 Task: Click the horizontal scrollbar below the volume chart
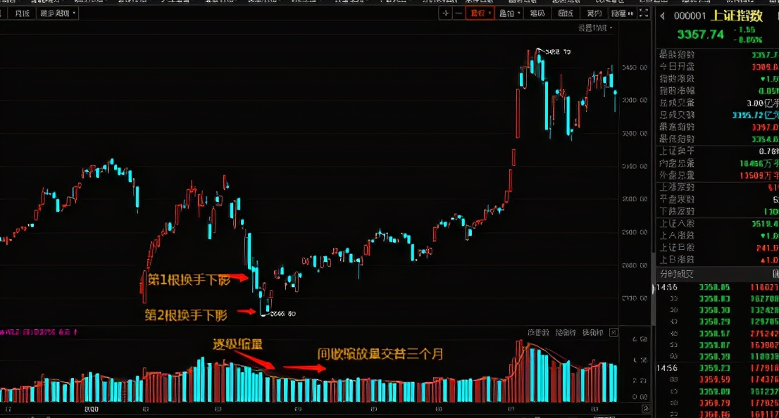click(317, 414)
